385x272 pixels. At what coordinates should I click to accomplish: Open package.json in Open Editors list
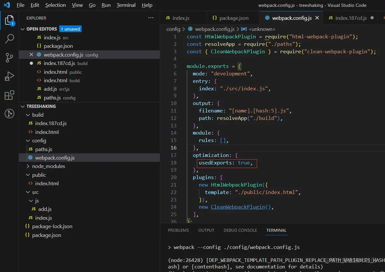[89, 46]
